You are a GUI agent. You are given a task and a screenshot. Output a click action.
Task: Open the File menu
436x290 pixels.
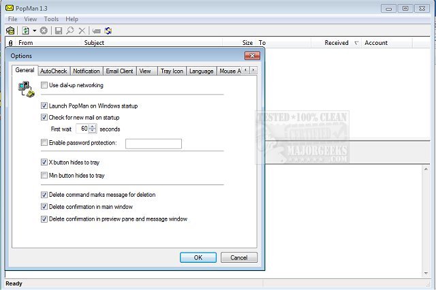pyautogui.click(x=12, y=19)
